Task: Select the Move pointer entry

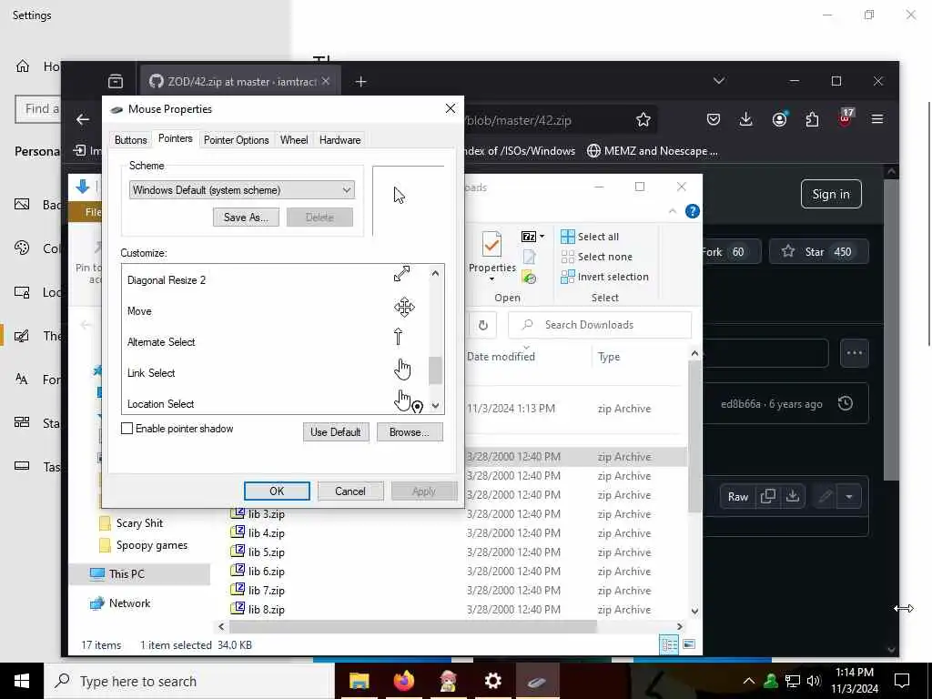Action: [274, 311]
